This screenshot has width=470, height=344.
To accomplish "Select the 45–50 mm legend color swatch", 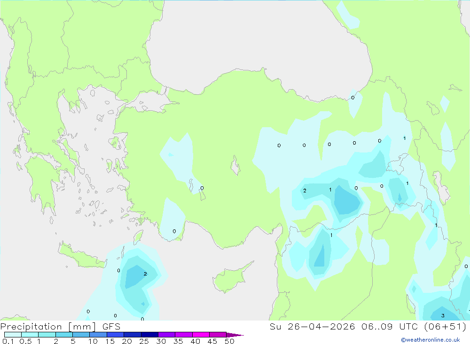I will coord(218,335).
